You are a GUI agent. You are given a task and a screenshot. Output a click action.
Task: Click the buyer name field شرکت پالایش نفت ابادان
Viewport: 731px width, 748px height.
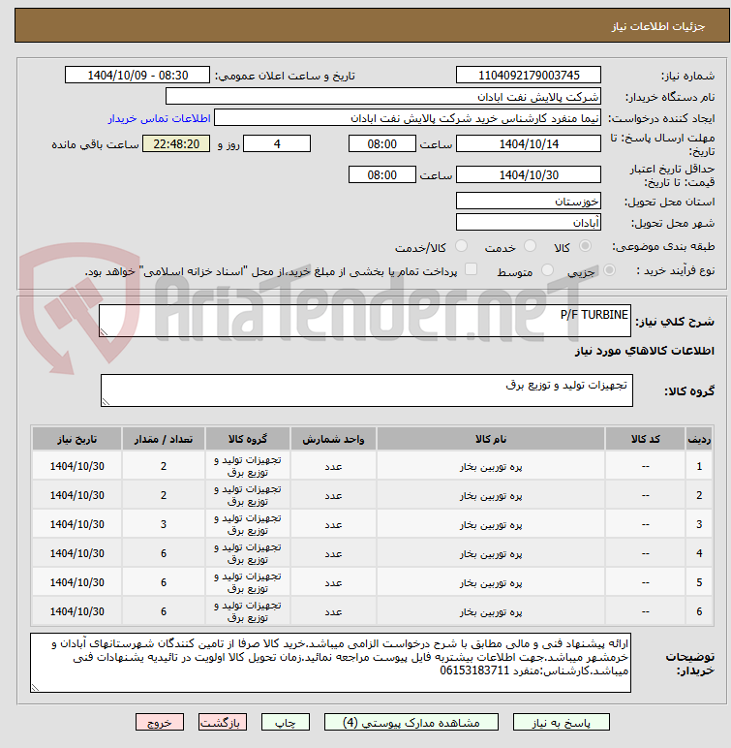[x=382, y=97]
